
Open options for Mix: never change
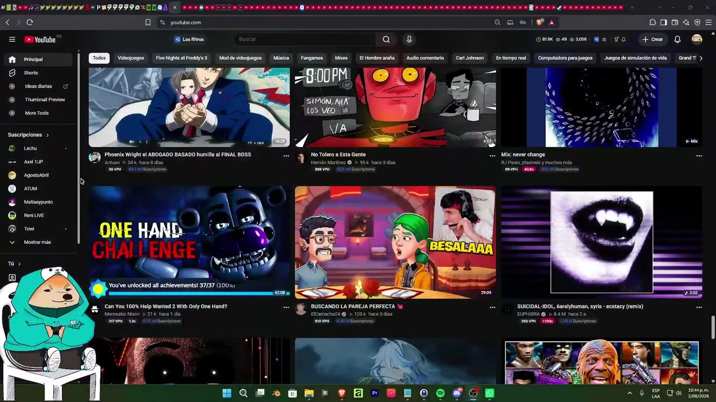699,156
